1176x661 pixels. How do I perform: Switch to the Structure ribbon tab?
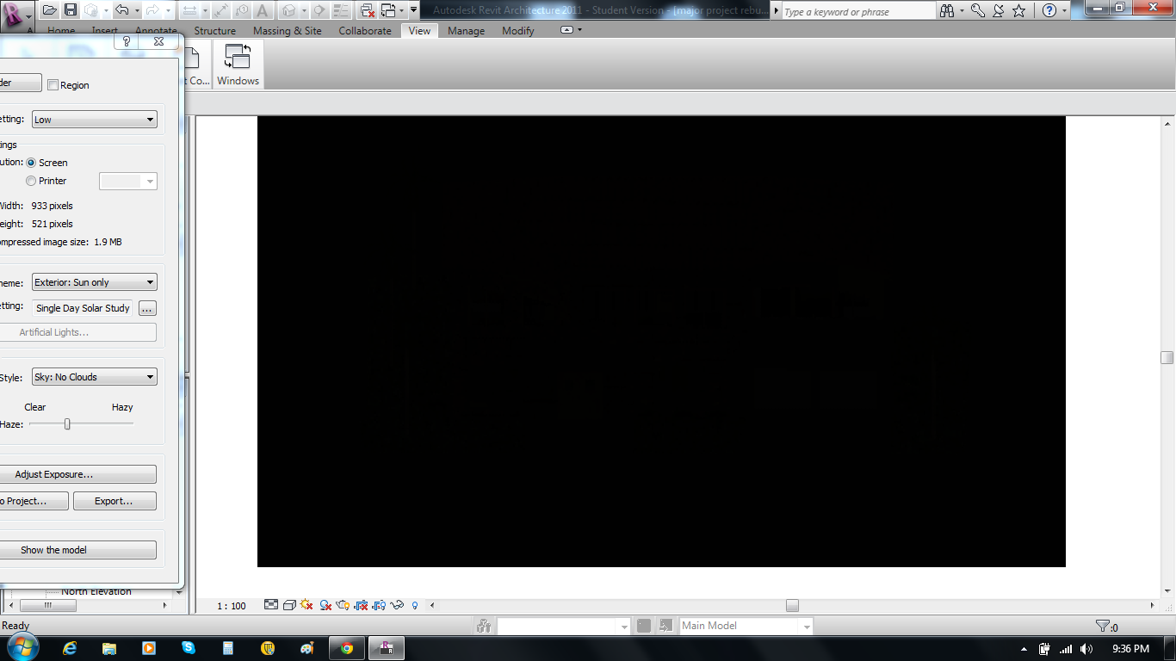[215, 30]
